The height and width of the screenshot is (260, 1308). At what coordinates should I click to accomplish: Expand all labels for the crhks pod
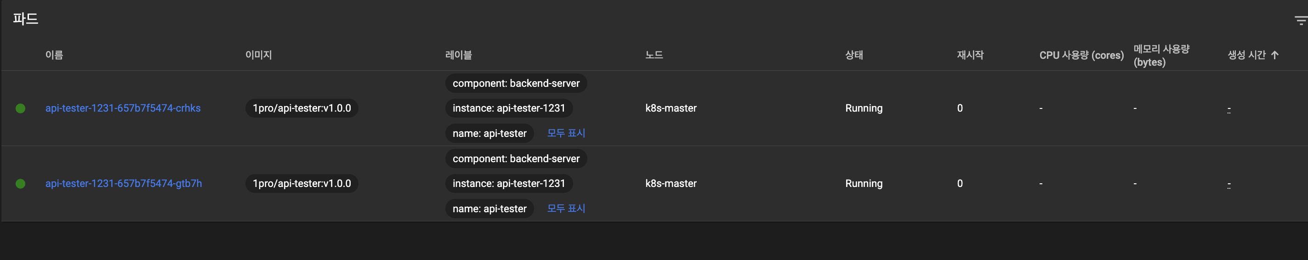566,133
